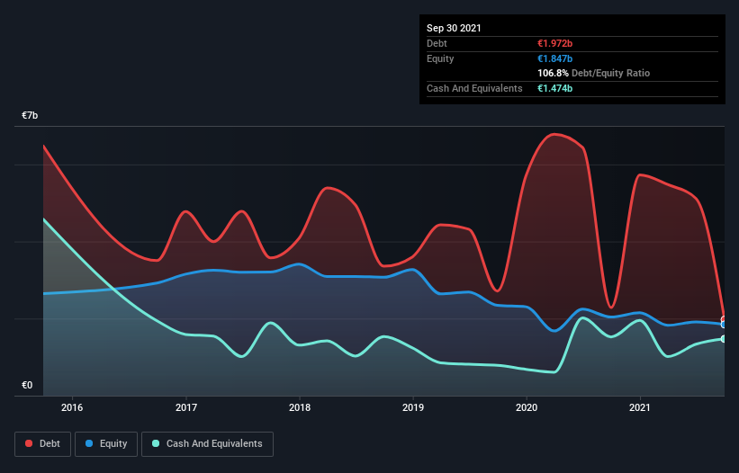The image size is (739, 473).
Task: Toggle the Equity legend button
Action: (106, 444)
